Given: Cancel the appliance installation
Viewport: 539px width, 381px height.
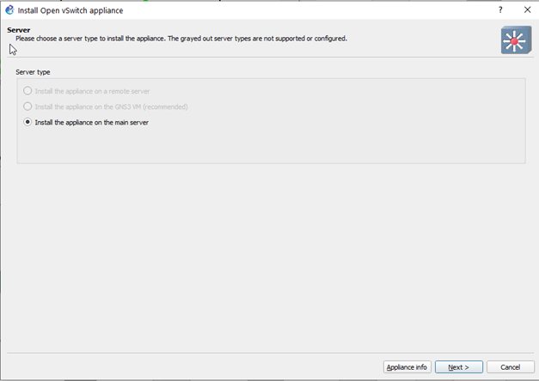Looking at the screenshot, I should (x=511, y=367).
